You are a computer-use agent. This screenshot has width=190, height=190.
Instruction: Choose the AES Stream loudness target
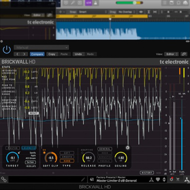(x=31, y=158)
